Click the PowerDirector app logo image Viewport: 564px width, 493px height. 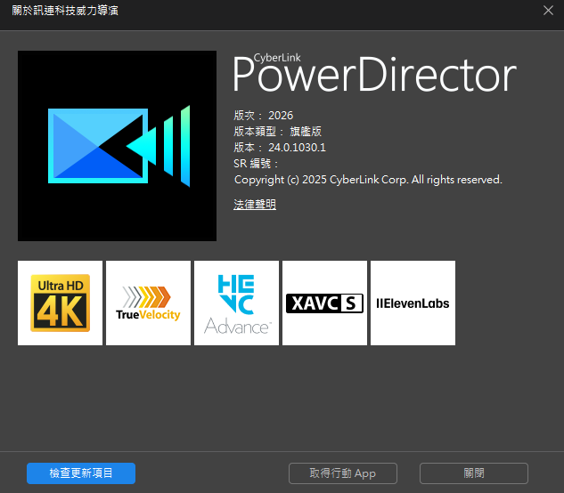tap(117, 146)
